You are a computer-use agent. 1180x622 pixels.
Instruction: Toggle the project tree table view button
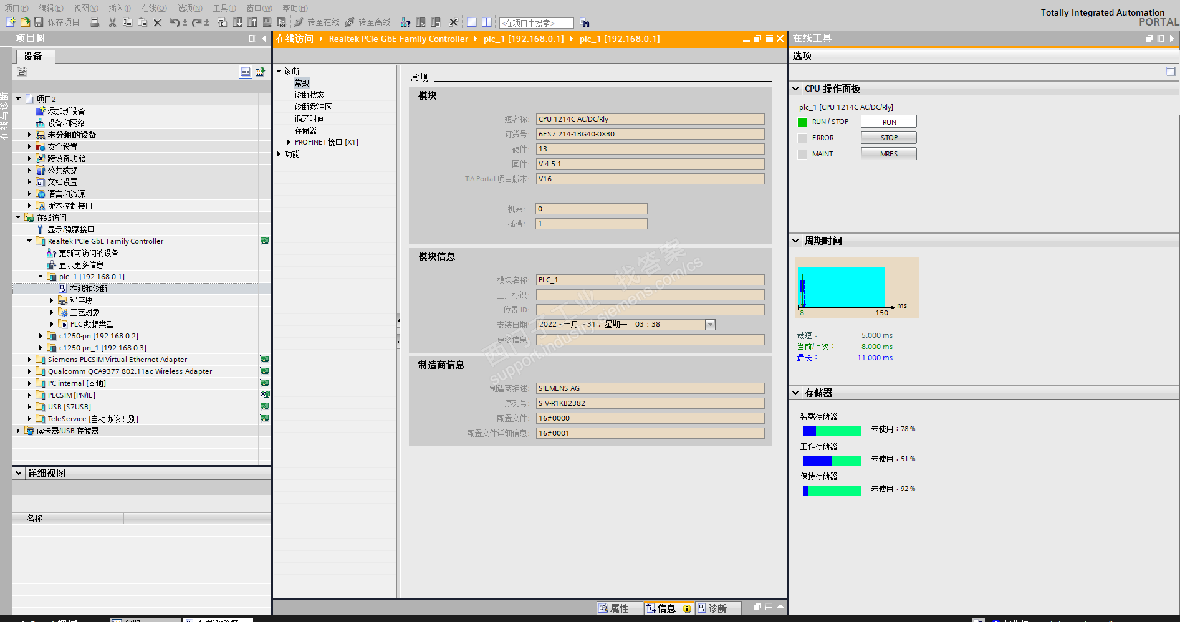246,72
